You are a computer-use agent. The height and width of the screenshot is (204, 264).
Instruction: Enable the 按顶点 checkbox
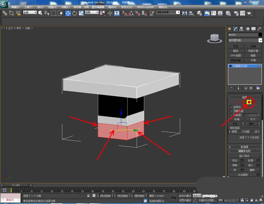pos(231,107)
